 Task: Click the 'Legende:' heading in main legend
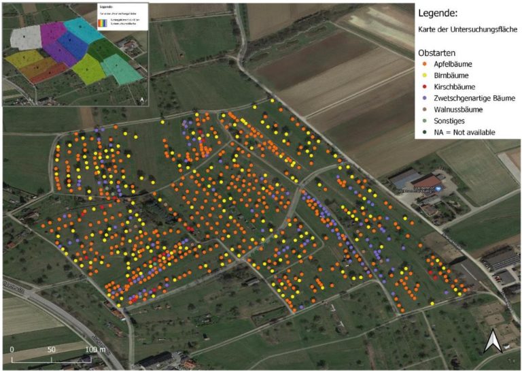pyautogui.click(x=438, y=14)
